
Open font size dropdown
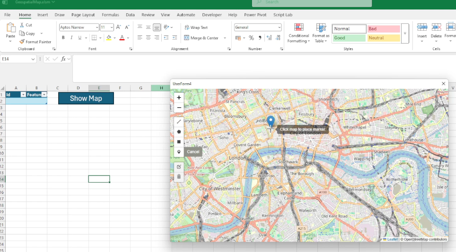click(112, 27)
